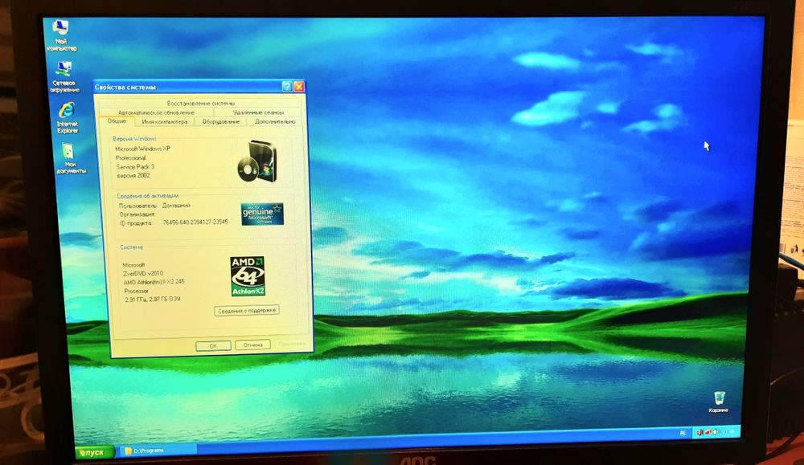Switch to the Восстановление системы tab
Screen dimensions: 804x465
click(201, 103)
